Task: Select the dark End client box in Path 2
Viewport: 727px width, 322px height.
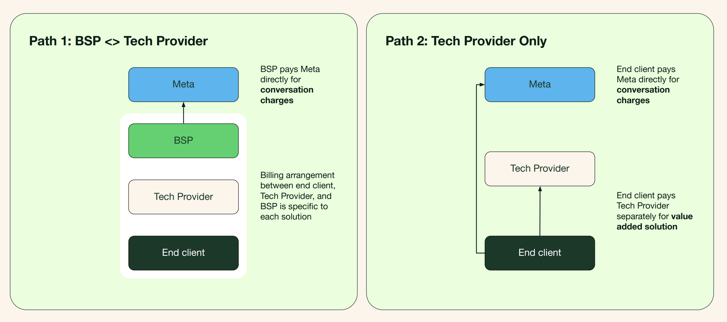Action: 540,253
